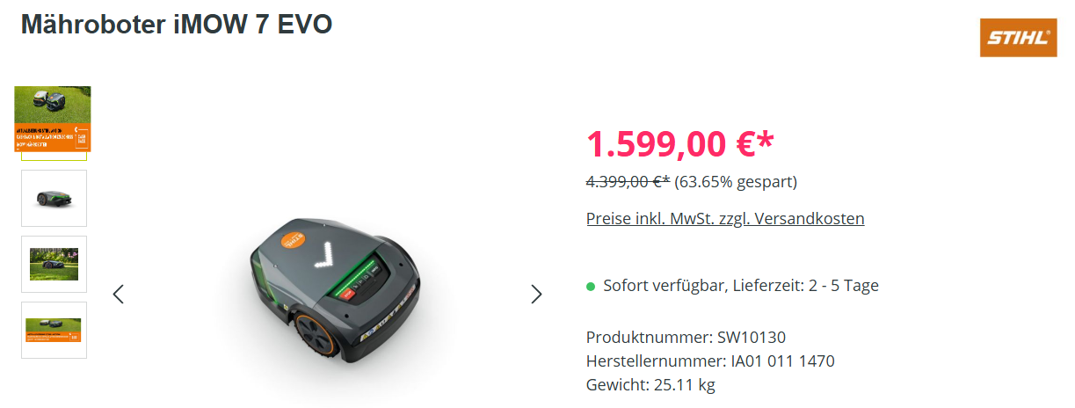This screenshot has height=408, width=1075.
Task: Advance to the next product image arrow
Action: point(536,295)
